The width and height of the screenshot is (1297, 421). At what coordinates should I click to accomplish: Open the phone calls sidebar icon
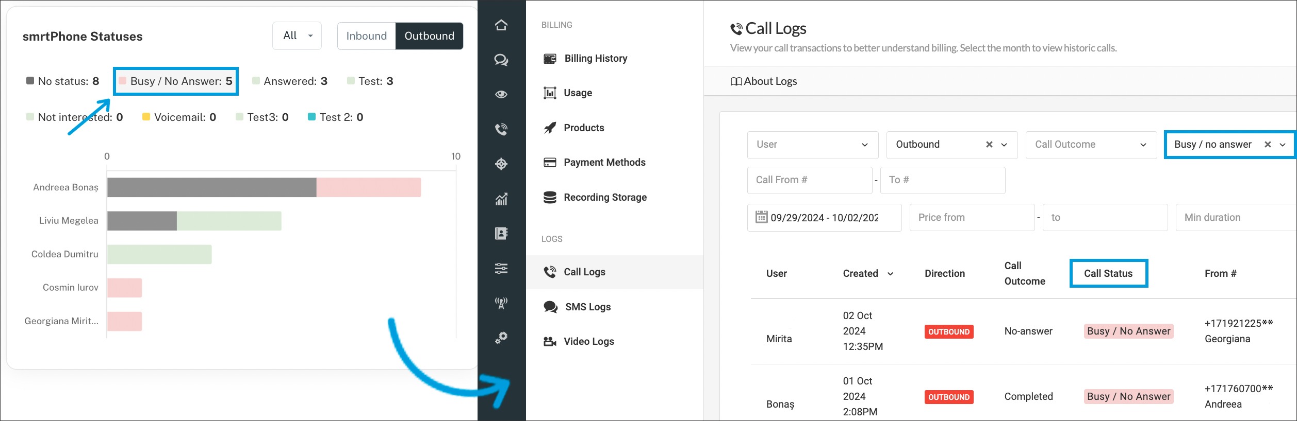(x=501, y=129)
